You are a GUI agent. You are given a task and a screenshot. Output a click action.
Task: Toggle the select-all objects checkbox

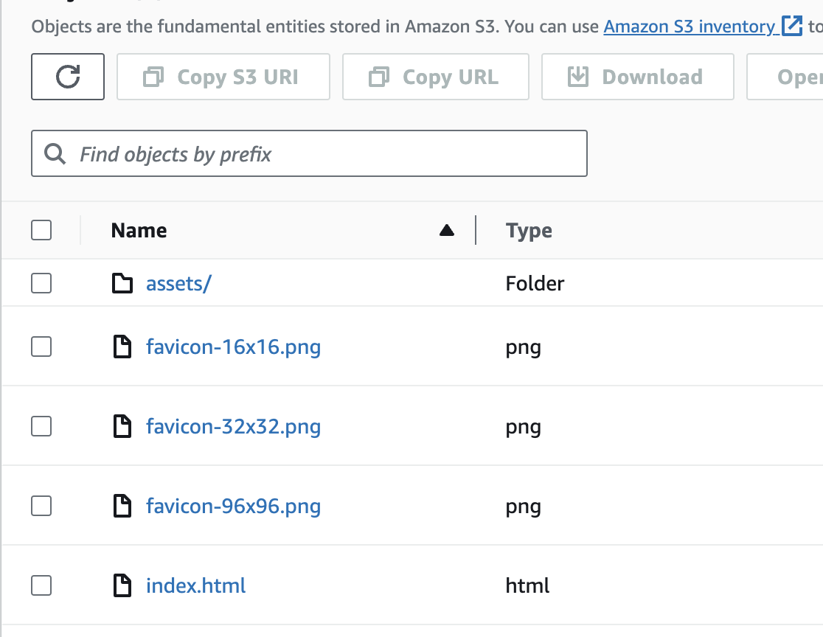tap(41, 231)
